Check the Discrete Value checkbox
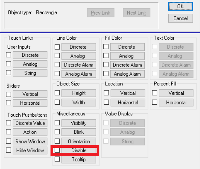Screen dimensions: 200x169 click(9, 123)
